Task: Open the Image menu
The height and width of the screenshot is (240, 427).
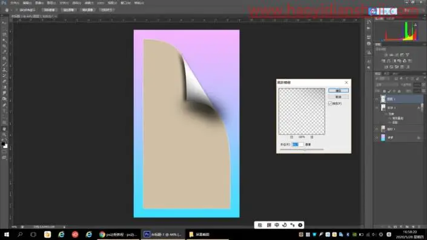Action: (39, 3)
